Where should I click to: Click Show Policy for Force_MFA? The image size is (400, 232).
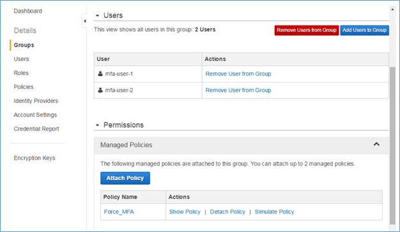click(185, 212)
